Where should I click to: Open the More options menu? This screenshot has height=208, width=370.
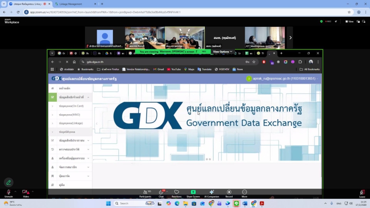pos(244,193)
